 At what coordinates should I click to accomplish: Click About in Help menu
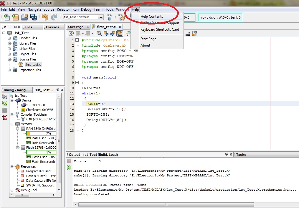(157, 45)
